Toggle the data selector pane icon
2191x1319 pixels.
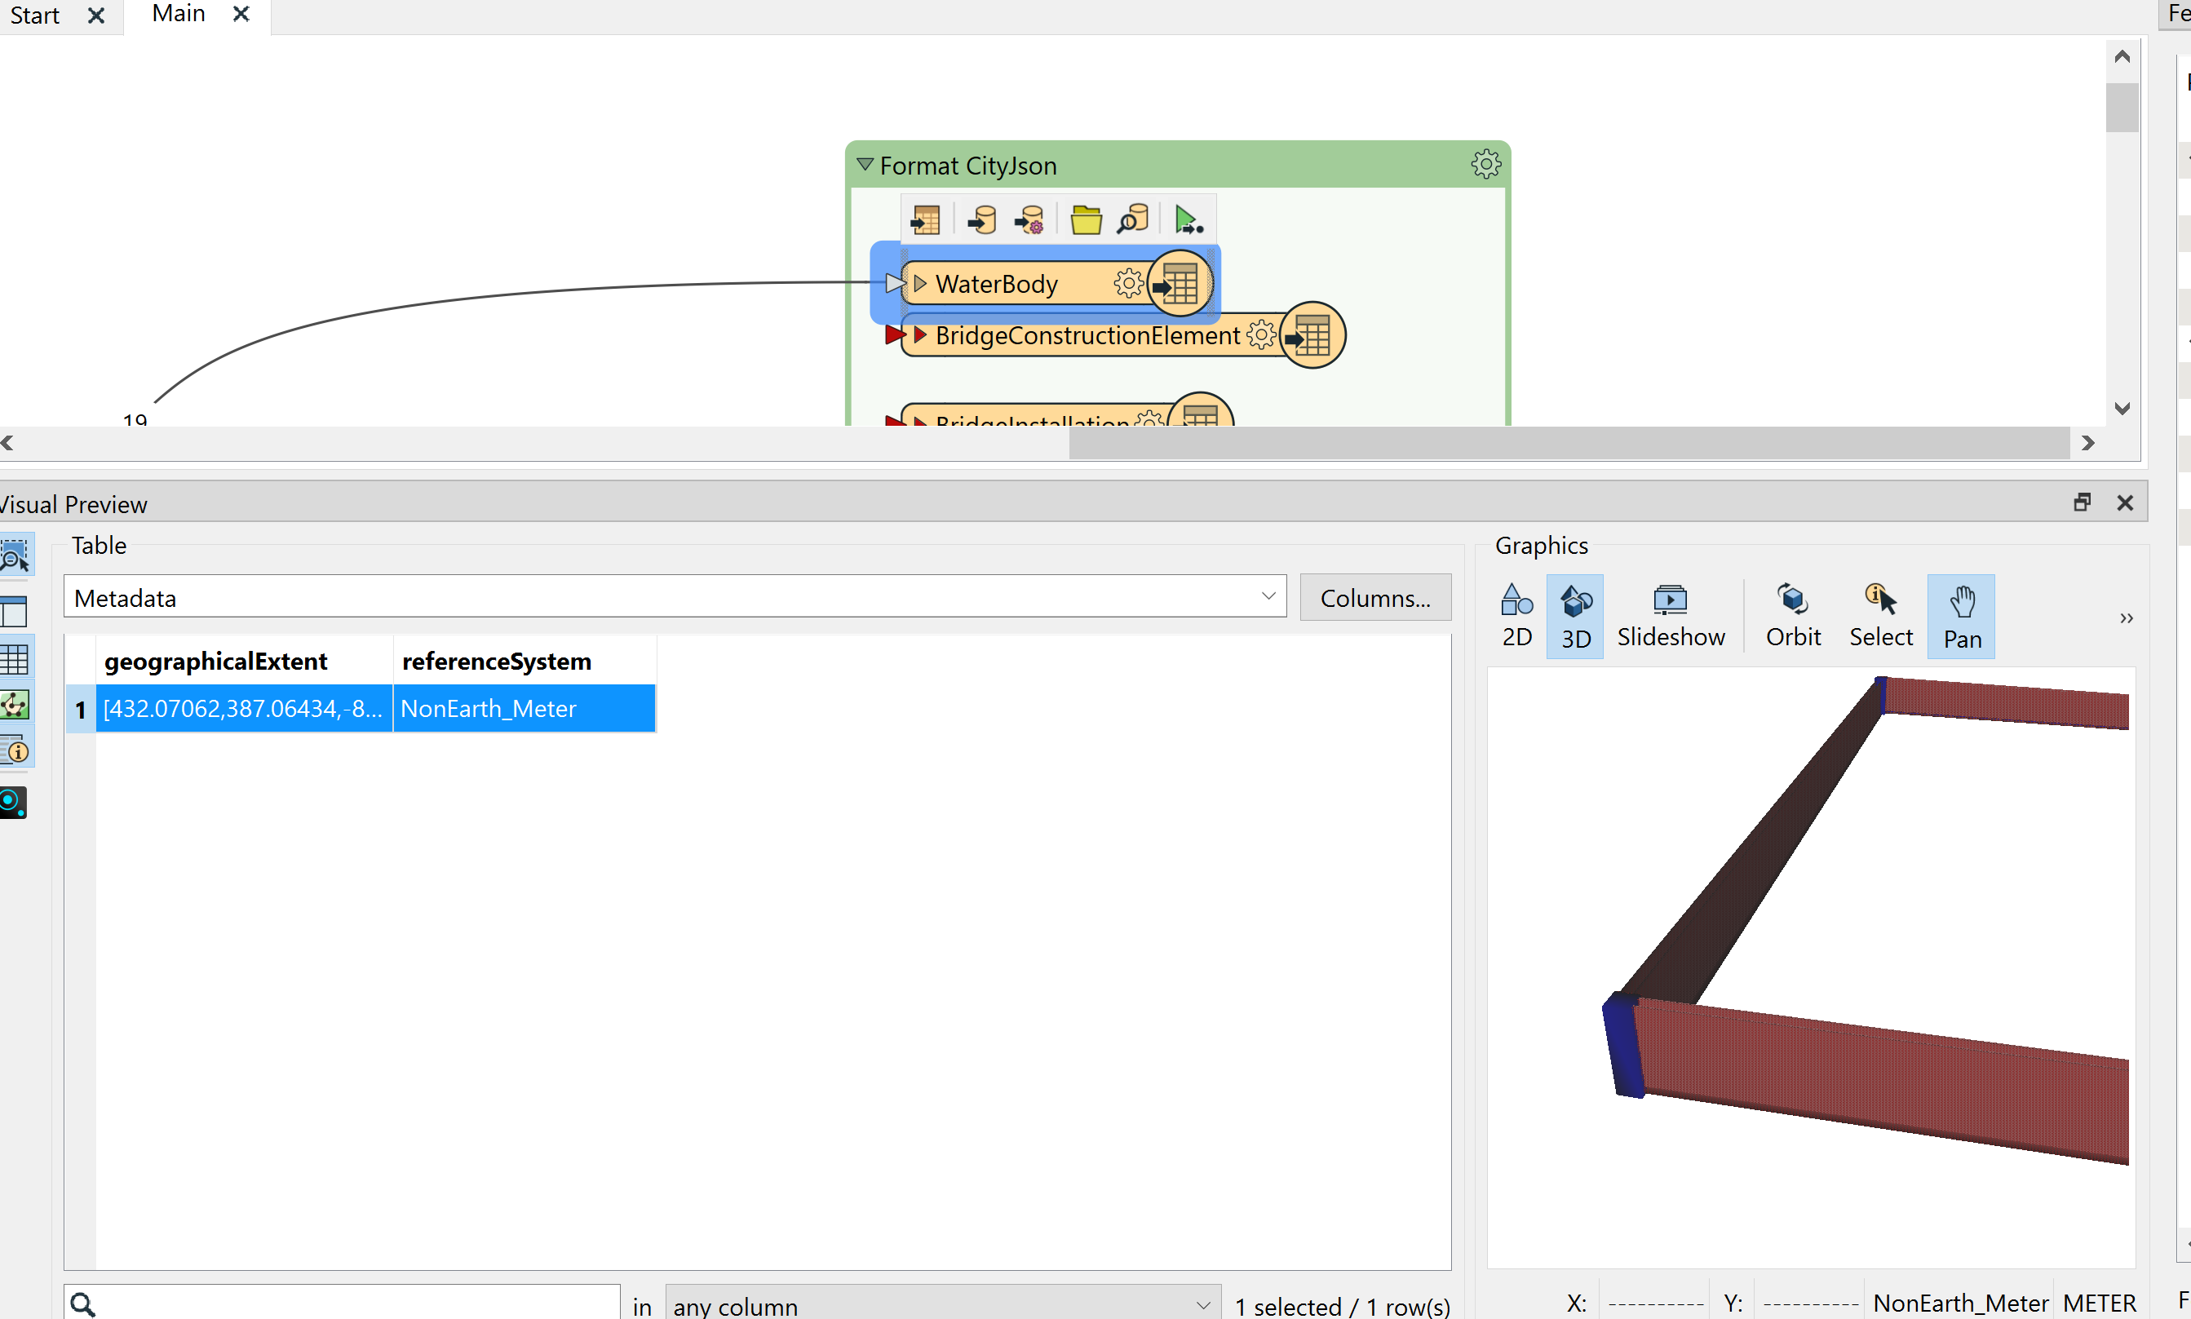point(14,612)
